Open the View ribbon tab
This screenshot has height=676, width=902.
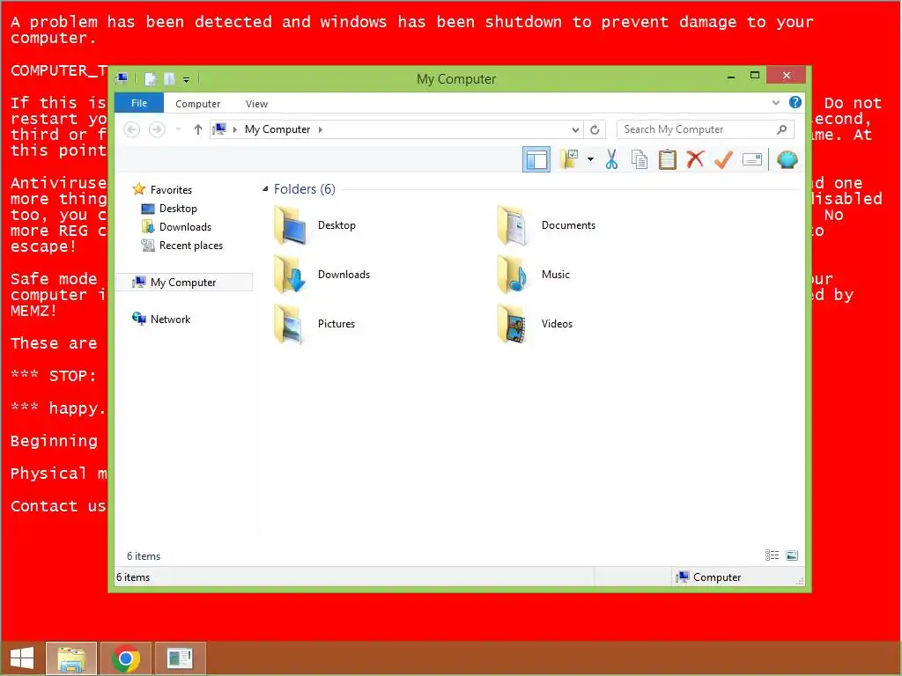(256, 104)
